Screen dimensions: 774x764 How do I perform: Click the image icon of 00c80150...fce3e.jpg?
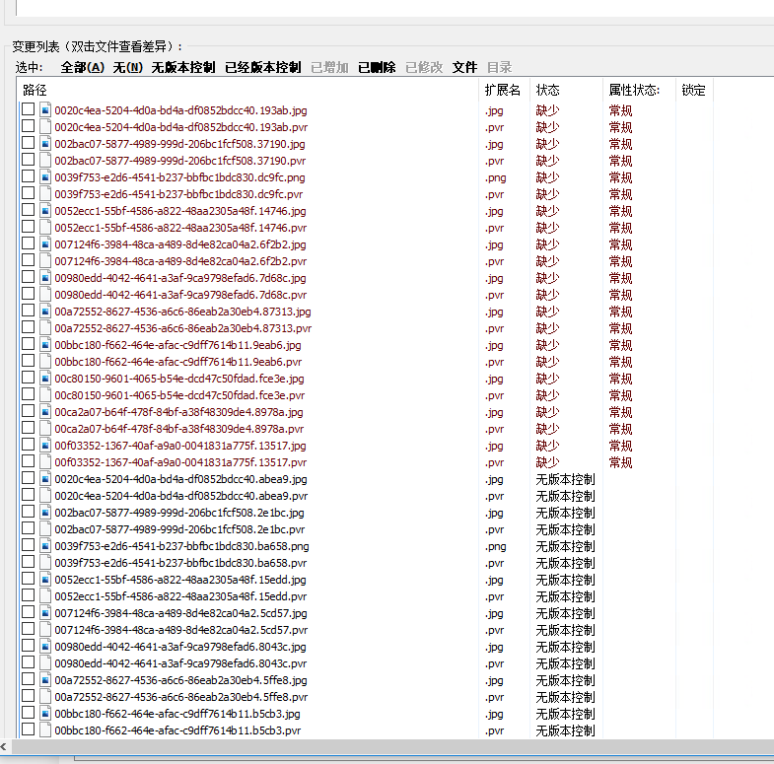point(45,379)
